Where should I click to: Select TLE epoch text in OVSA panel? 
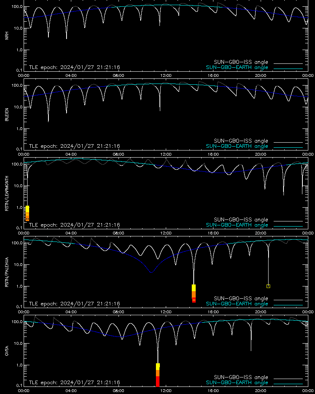point(74,383)
